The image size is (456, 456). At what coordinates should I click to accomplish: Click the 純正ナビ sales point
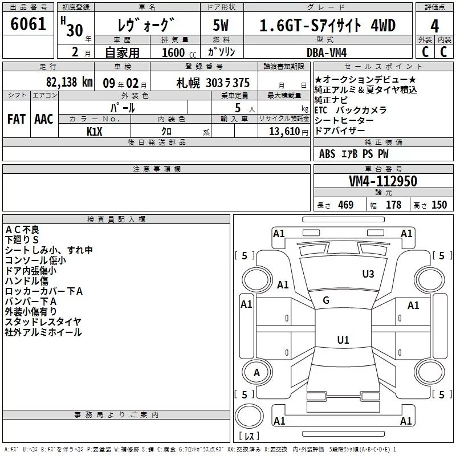coord(331,100)
